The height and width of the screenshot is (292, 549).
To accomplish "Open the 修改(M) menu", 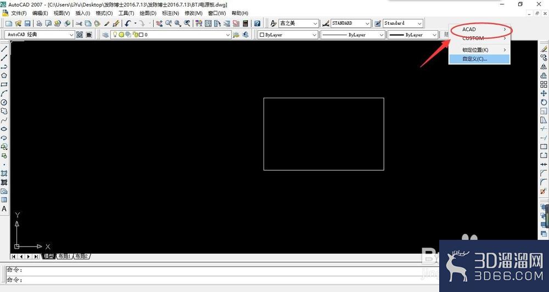I will tap(193, 13).
